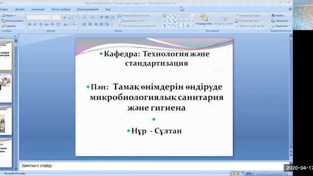Toggle underline (Ч) formatting
The height and width of the screenshot is (176, 313).
coord(41,24)
